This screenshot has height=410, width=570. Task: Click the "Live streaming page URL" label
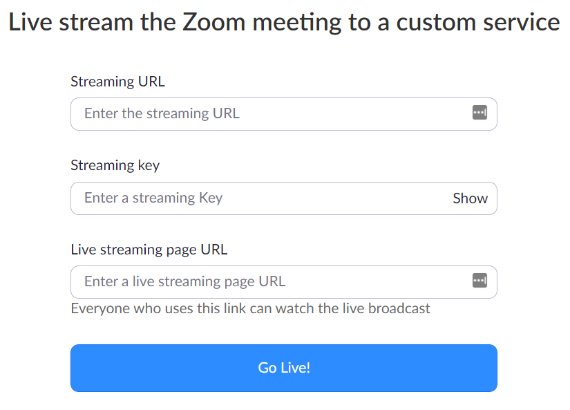[149, 250]
